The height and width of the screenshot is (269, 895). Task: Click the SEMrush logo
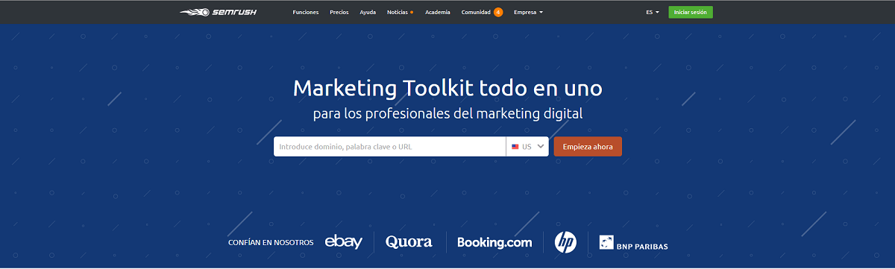pos(218,12)
